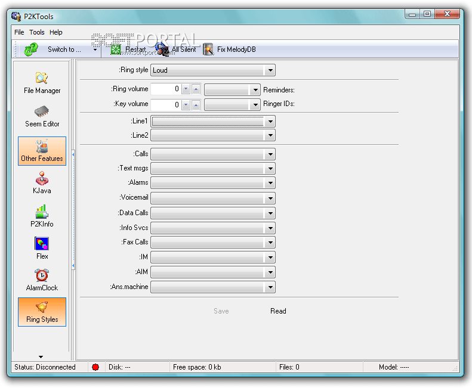Click the Free space: 0 kb text
Image resolution: width=472 pixels, height=388 pixels.
197,367
